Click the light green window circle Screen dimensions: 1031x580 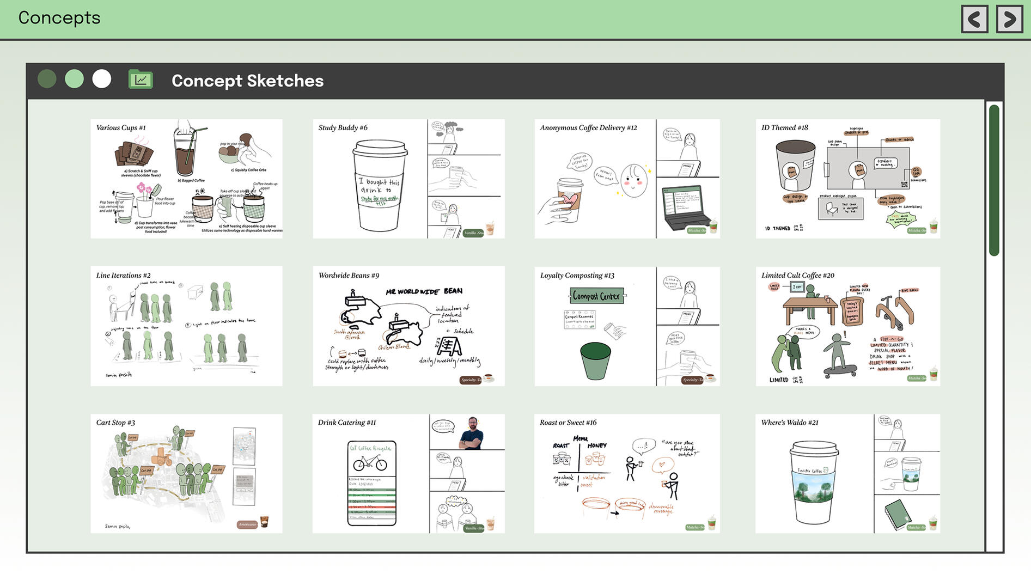coord(74,79)
